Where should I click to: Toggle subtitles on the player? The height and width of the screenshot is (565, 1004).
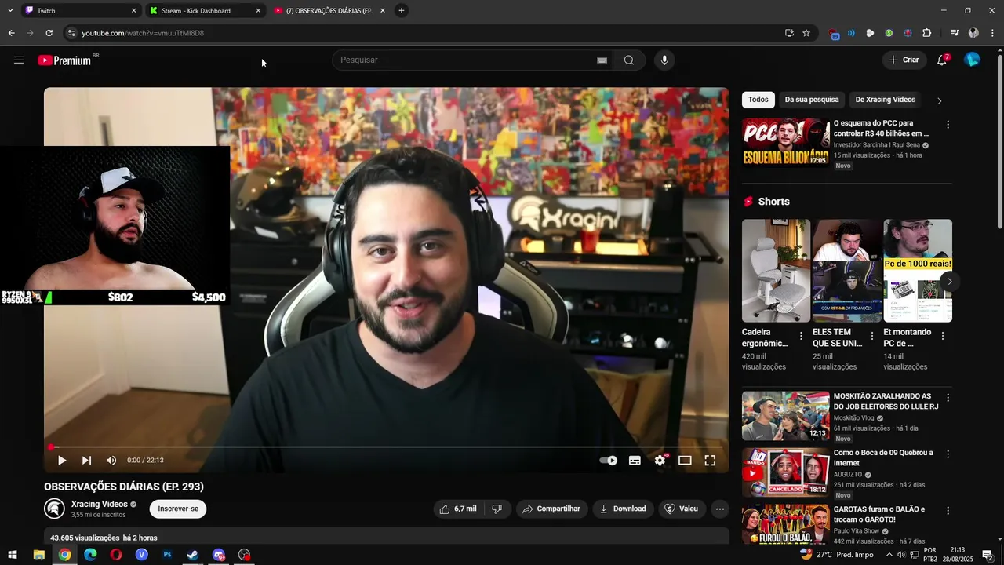pyautogui.click(x=635, y=461)
